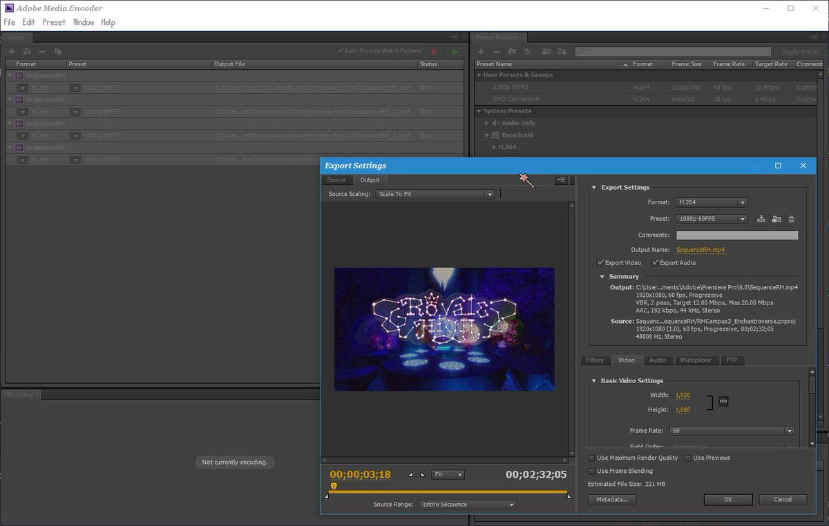Toggle Auto-Encode Watch Folders checkbox
Image resolution: width=829 pixels, height=526 pixels.
[340, 51]
